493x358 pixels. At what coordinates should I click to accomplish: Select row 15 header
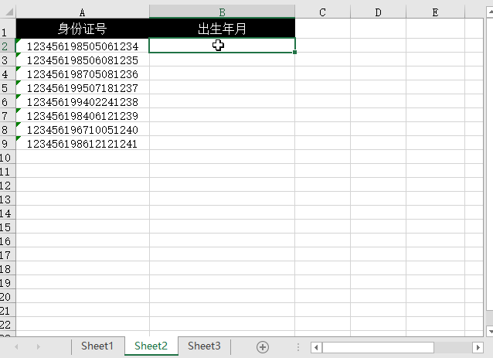click(x=8, y=227)
